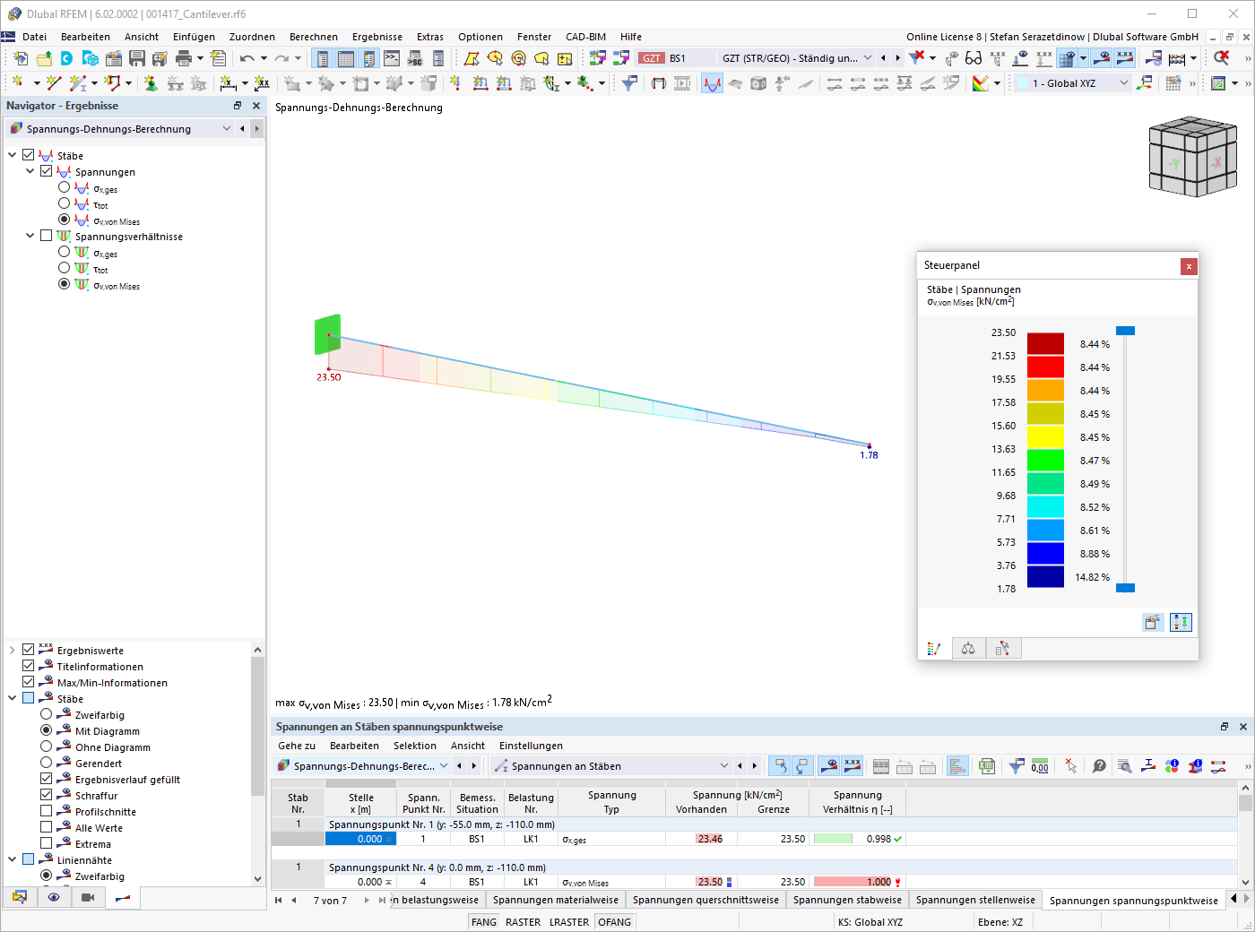Click the balance scale icon in Steuerpanel

[x=968, y=649]
